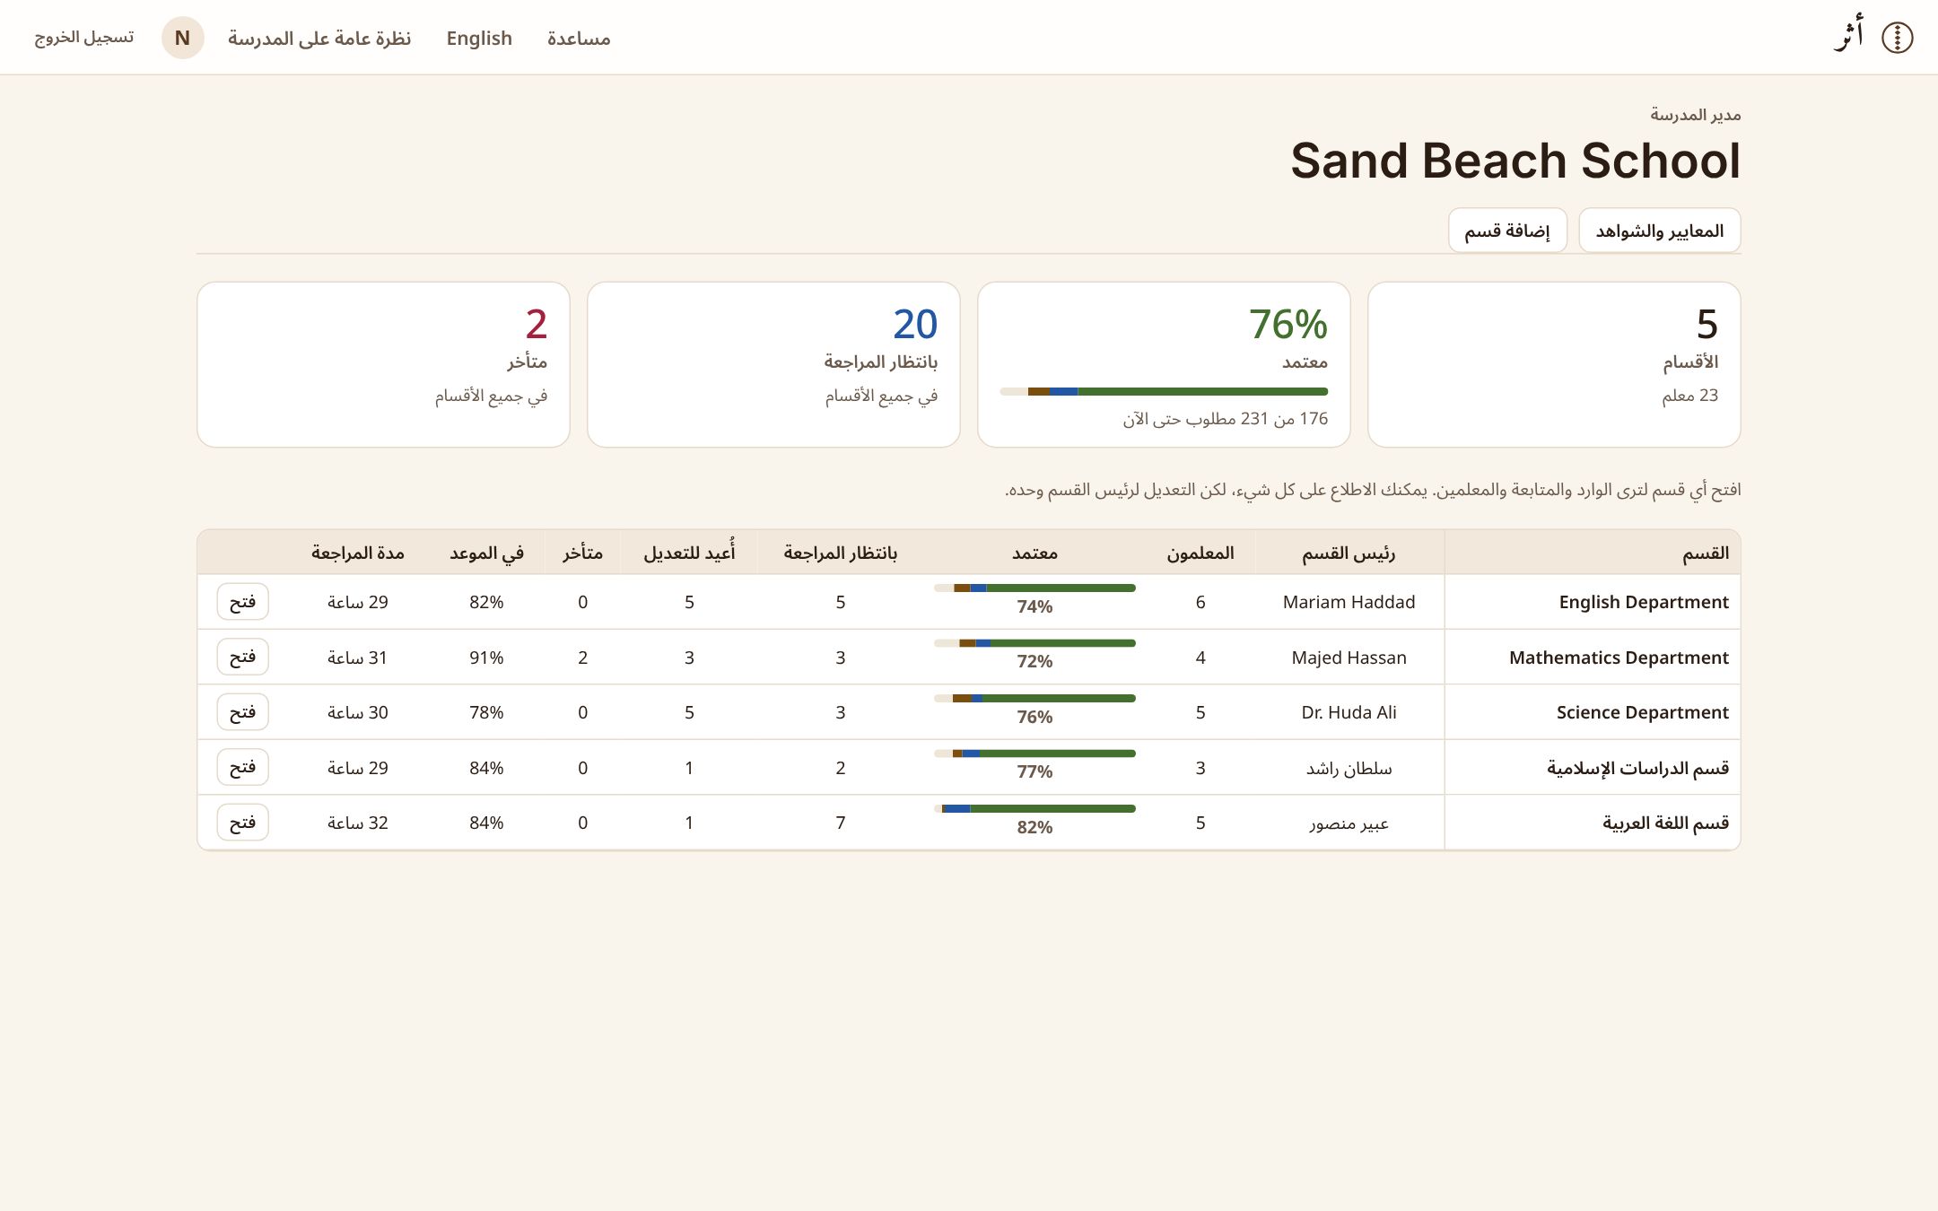Click مدة المراجعة column header
The image size is (1938, 1211).
click(x=358, y=553)
